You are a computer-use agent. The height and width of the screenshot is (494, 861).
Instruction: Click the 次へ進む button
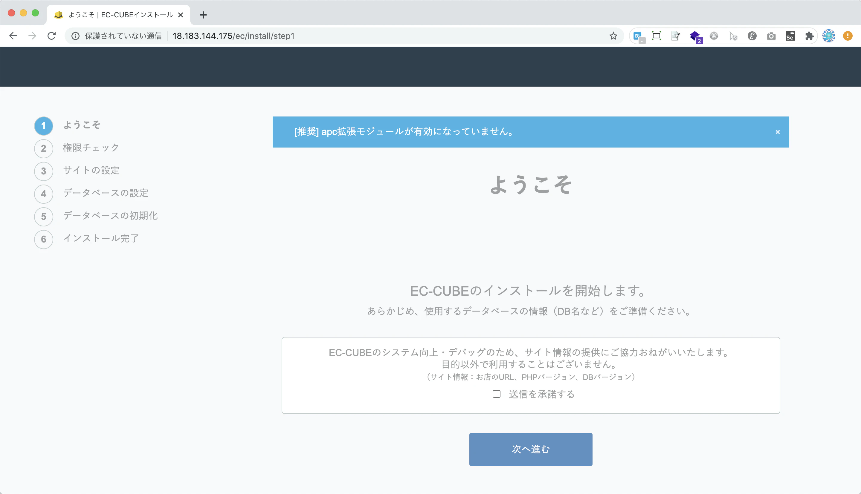pos(531,449)
